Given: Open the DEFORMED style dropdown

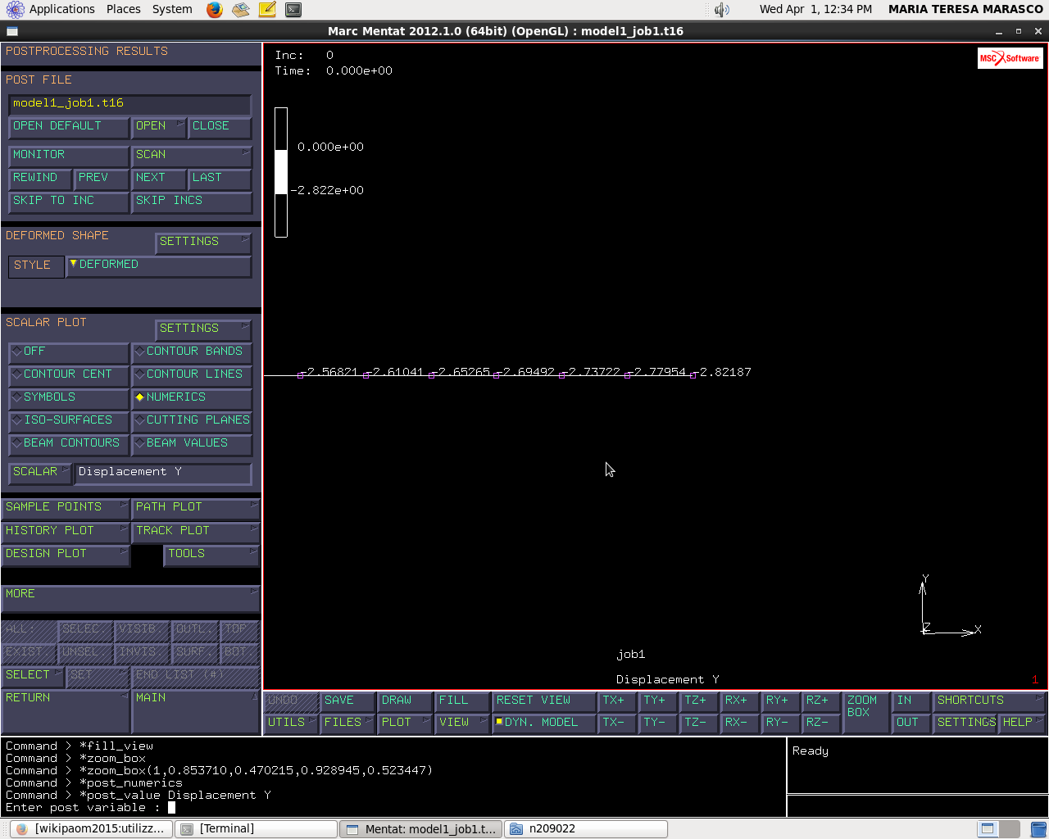Looking at the screenshot, I should tap(159, 266).
